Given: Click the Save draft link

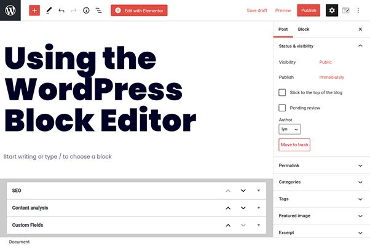Looking at the screenshot, I should coord(257,10).
